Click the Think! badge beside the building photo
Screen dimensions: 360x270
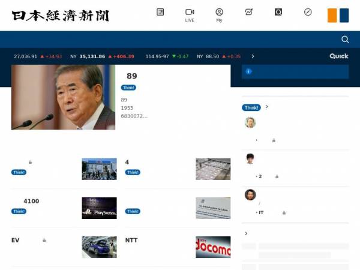[19, 172]
